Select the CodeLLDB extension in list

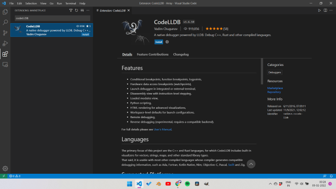coord(52,30)
